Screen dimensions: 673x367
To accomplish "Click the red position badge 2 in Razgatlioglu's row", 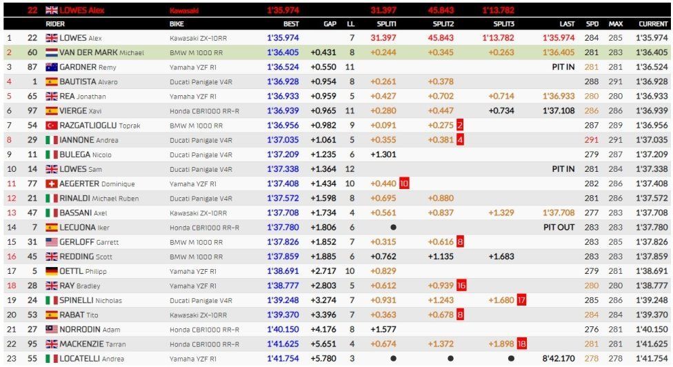I will pyautogui.click(x=460, y=126).
